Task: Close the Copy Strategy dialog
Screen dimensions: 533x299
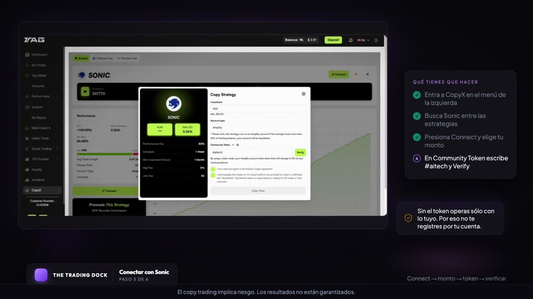Action: click(x=304, y=94)
